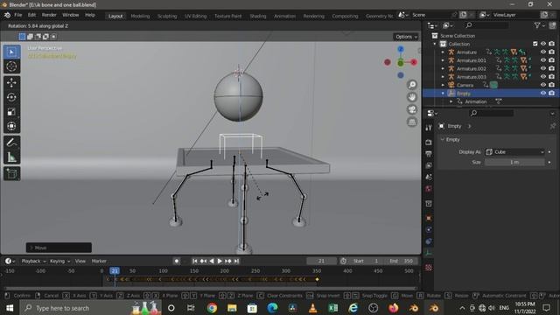This screenshot has height=315, width=560.
Task: Toggle visibility eye for Camera
Action: click(543, 85)
